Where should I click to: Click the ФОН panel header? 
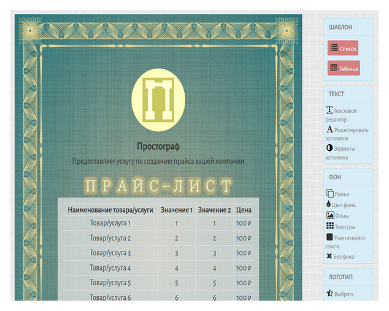[348, 177]
